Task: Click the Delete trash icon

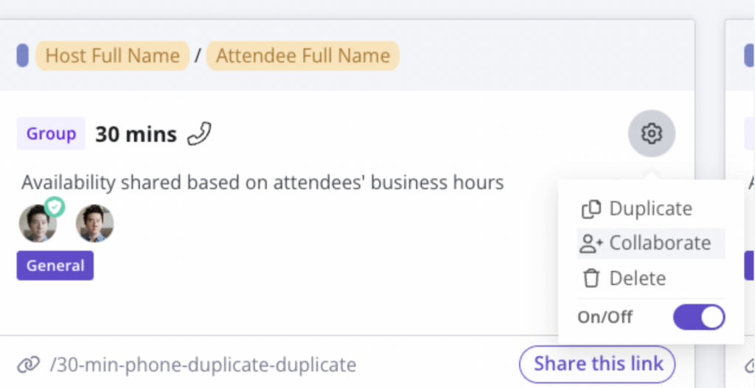Action: pyautogui.click(x=591, y=278)
